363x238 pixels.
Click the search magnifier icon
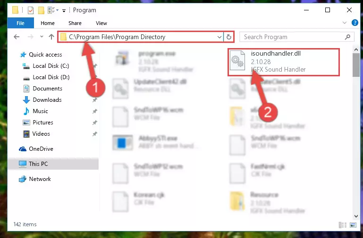[x=347, y=37]
